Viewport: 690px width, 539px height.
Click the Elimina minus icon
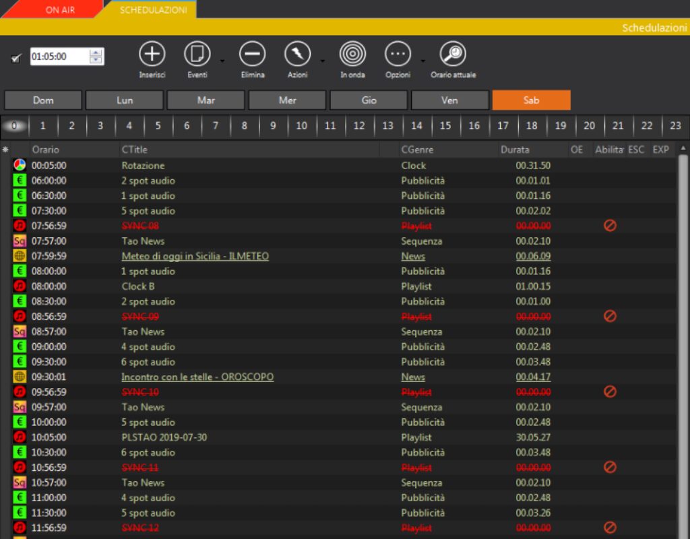253,54
